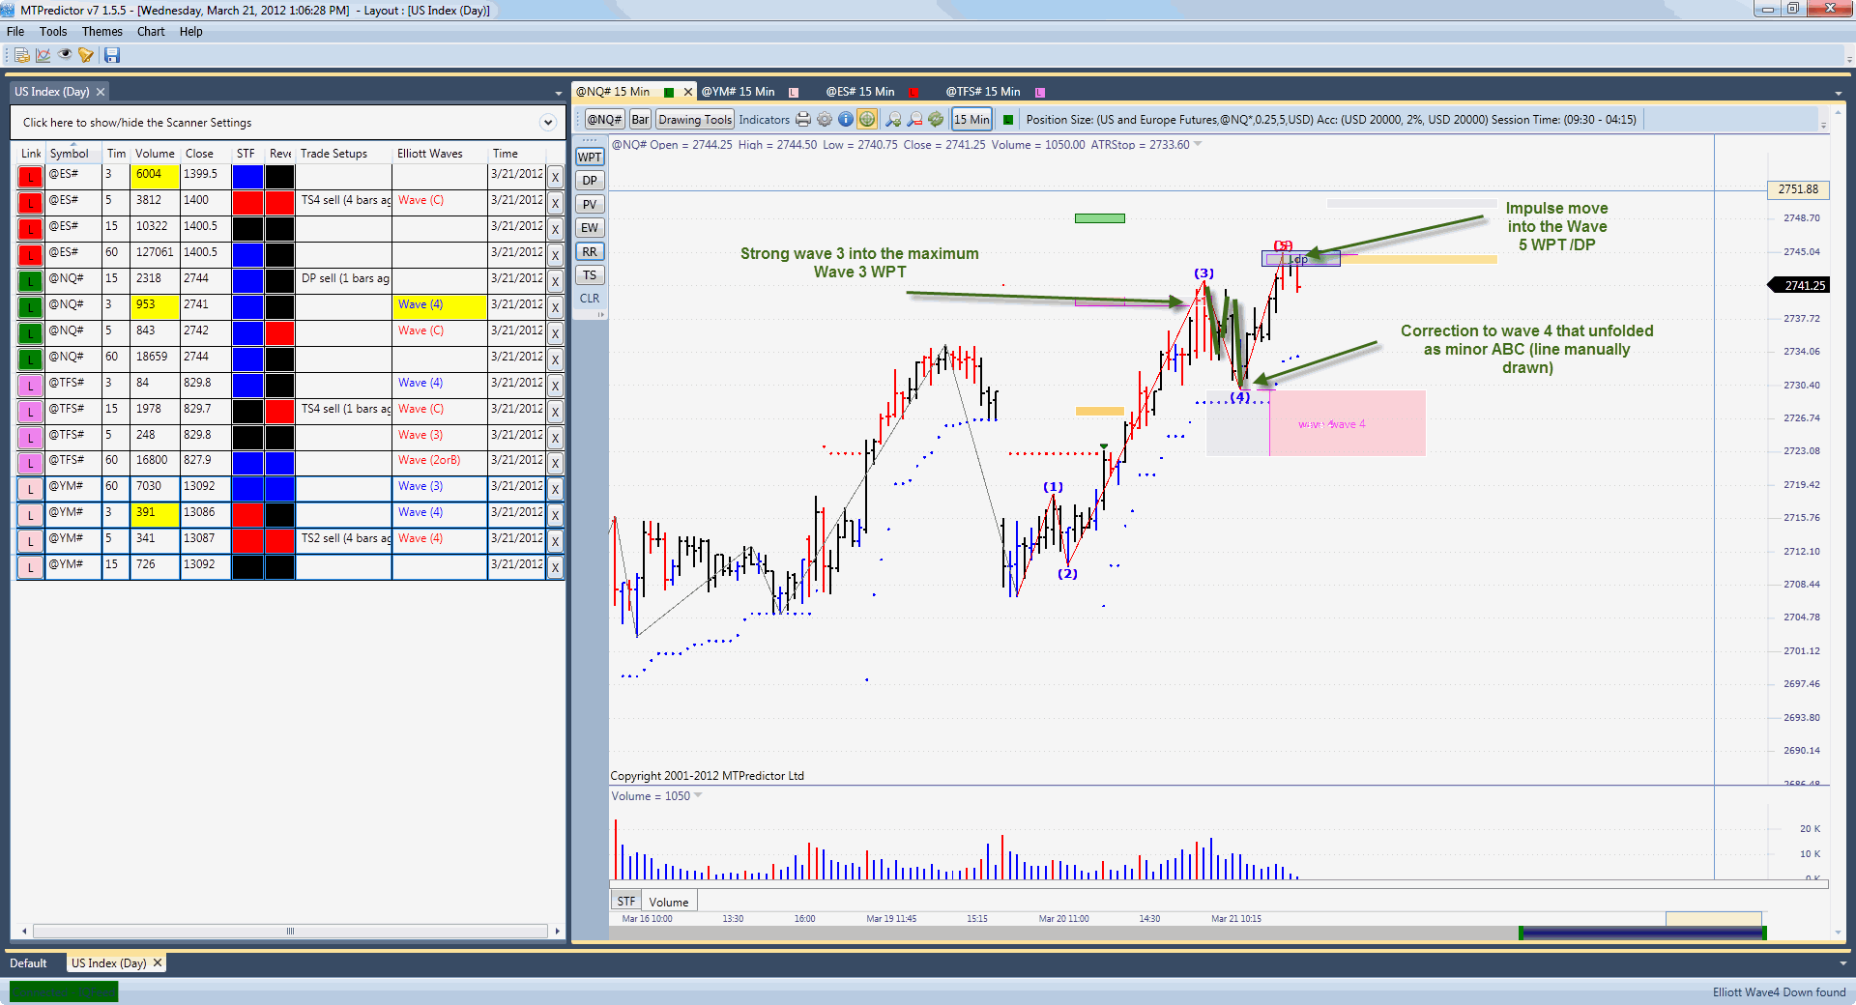
Task: Click green L link icon in chart toolbar
Action: (1008, 120)
